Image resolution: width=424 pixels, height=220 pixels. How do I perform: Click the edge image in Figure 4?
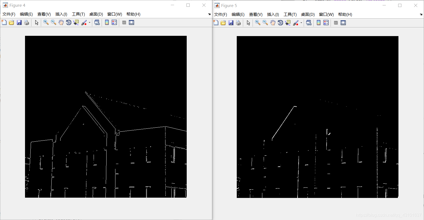[x=106, y=117]
